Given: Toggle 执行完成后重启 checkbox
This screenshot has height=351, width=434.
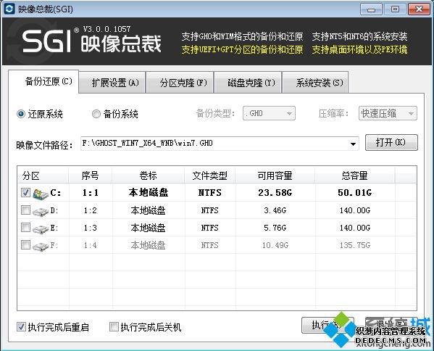Looking at the screenshot, I should (21, 326).
